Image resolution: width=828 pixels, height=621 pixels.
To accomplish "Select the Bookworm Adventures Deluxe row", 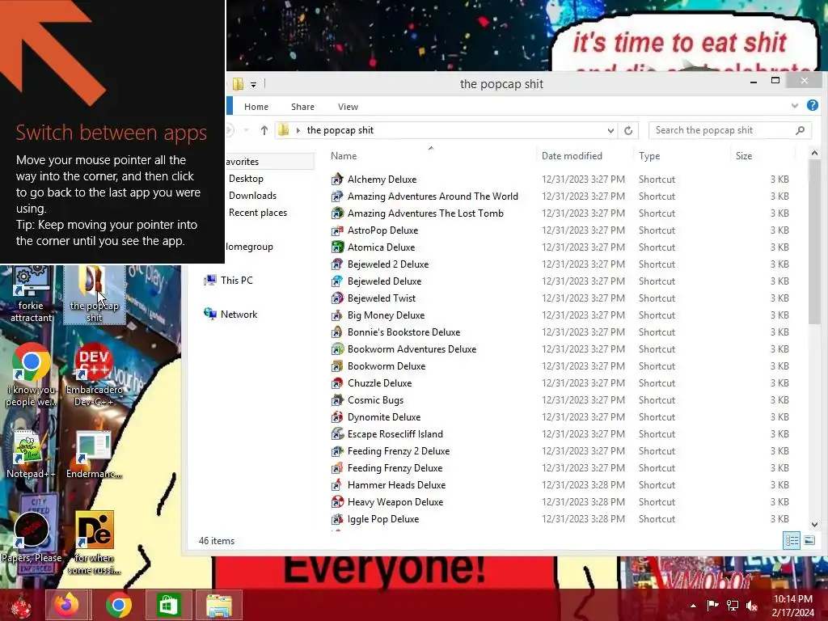I will [563, 349].
